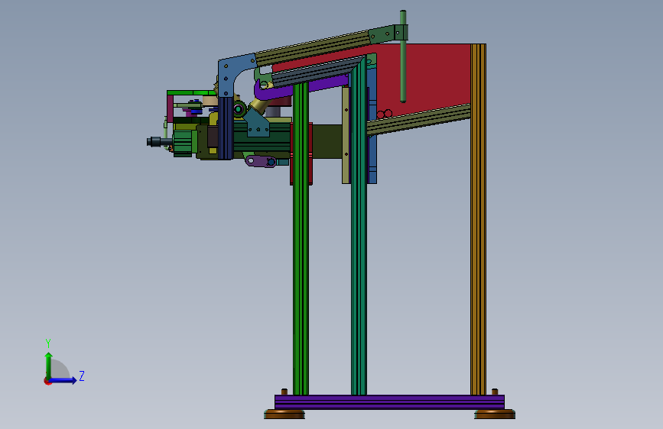The width and height of the screenshot is (663, 429).
Task: Click the blue Z axis arrow of the triad
Action: click(63, 380)
